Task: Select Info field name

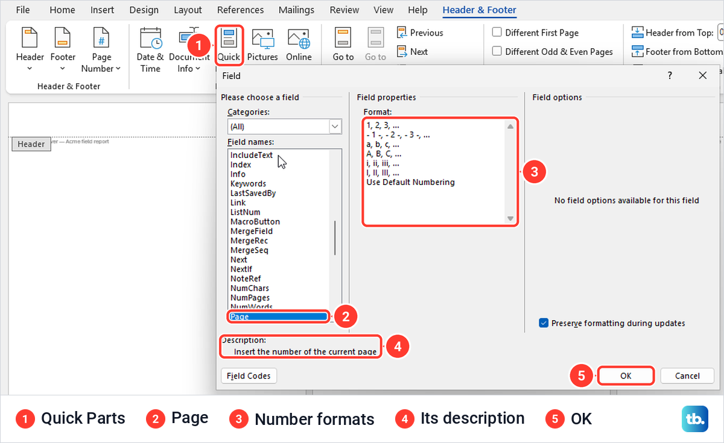Action: point(238,174)
